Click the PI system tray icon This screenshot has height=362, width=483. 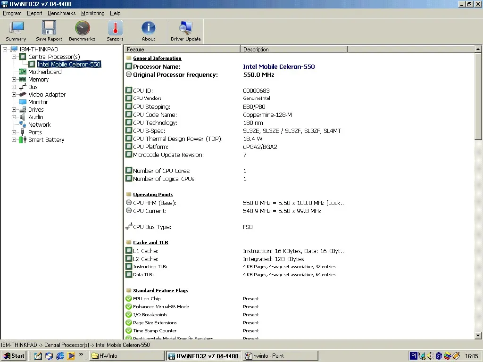[413, 356]
